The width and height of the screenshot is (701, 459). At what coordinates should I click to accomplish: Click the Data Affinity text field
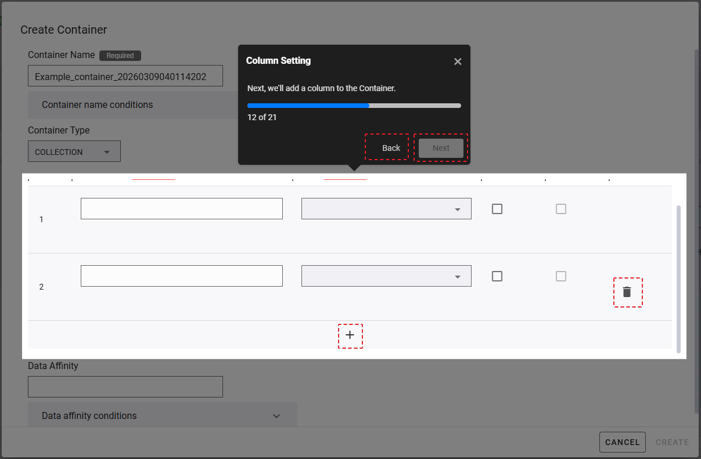tap(125, 387)
